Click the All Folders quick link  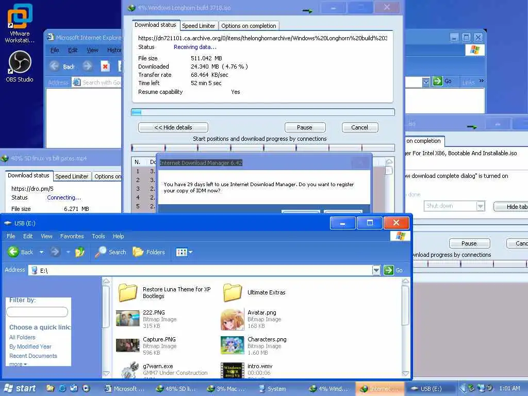pos(22,337)
